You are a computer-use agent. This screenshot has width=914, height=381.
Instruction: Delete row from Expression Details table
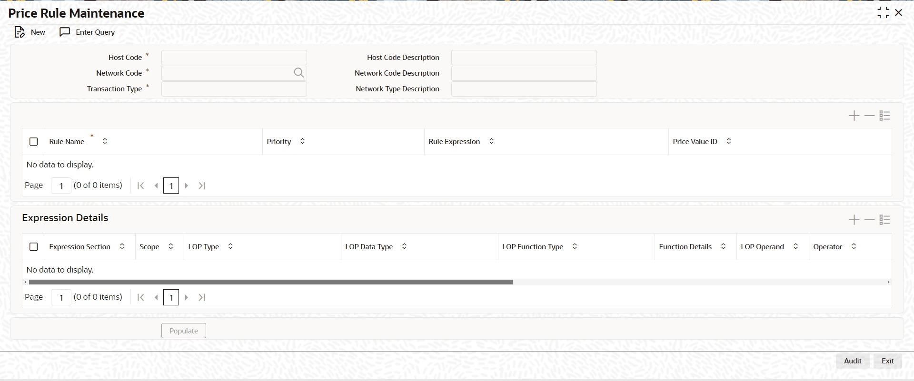(x=870, y=220)
